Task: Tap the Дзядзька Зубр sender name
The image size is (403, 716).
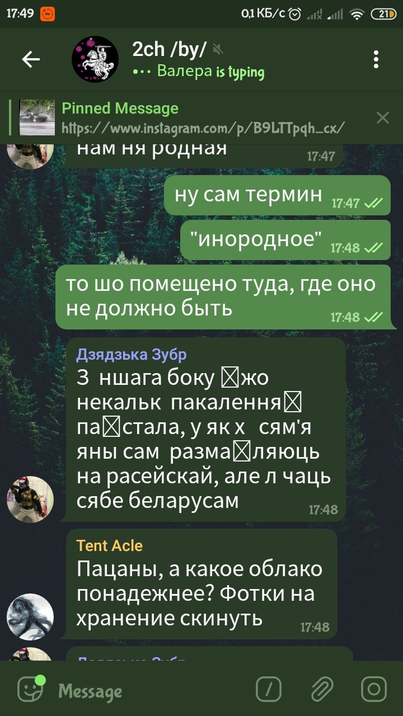Action: point(132,354)
